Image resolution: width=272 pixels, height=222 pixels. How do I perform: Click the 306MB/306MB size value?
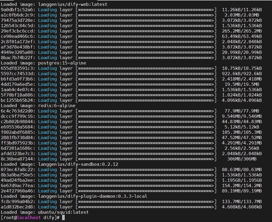click(242, 159)
